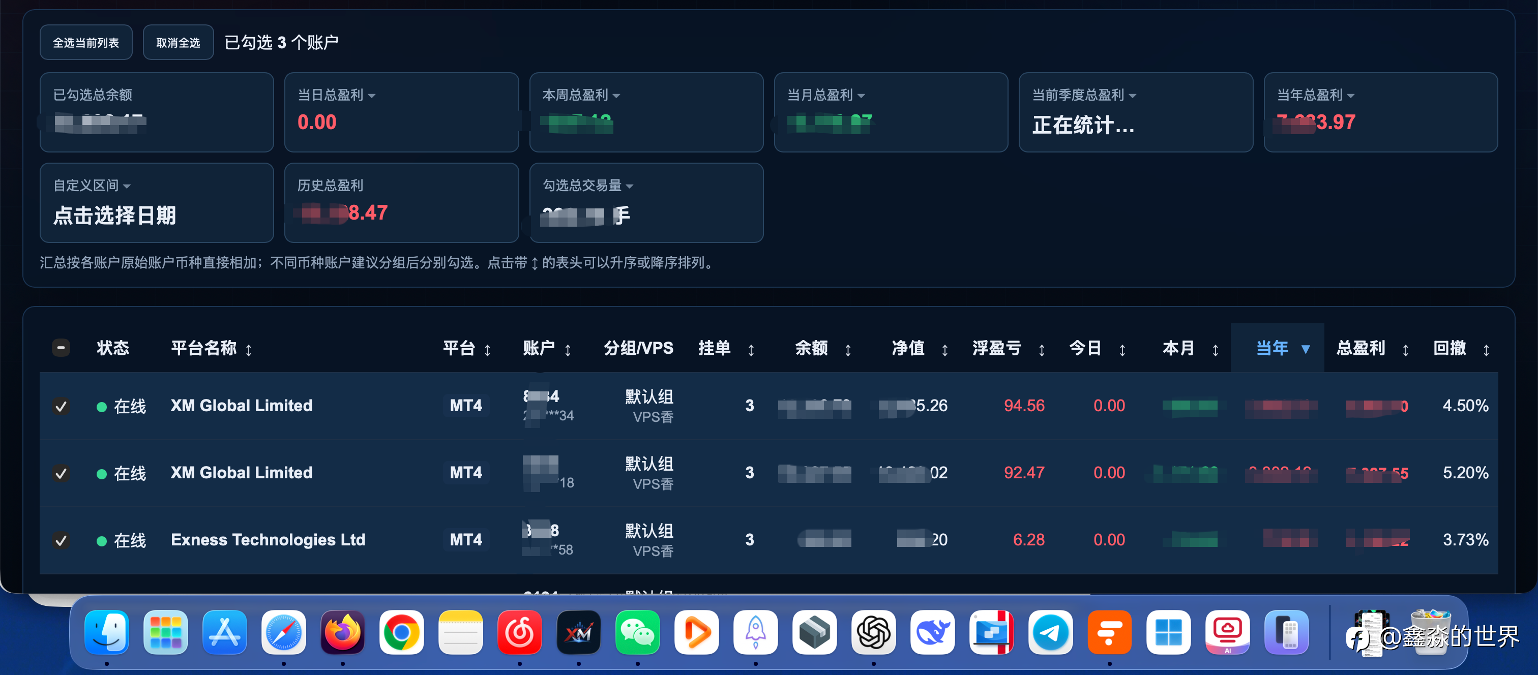
Task: Open the XM trading app icon
Action: coord(579,632)
